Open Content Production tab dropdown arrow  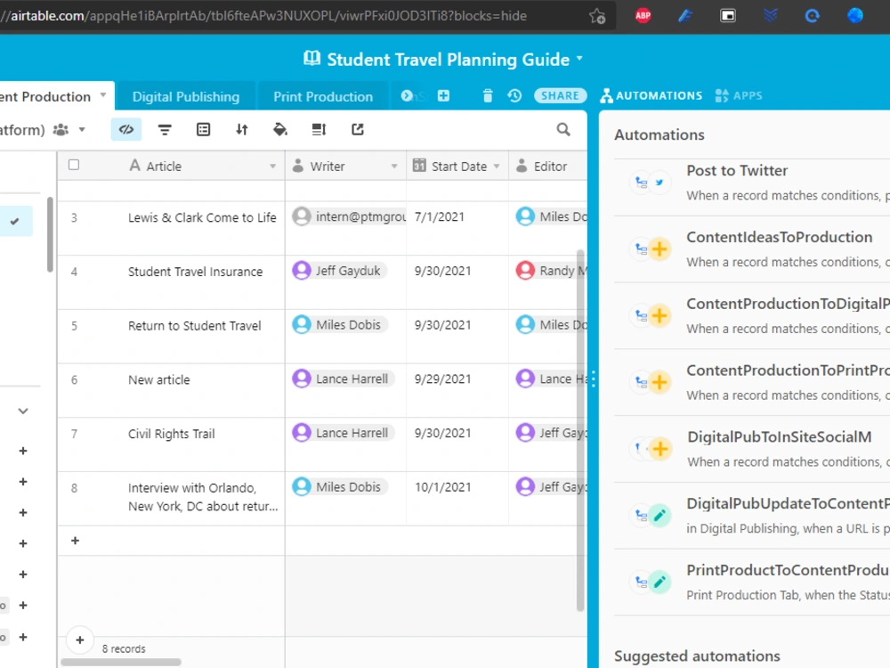click(103, 95)
